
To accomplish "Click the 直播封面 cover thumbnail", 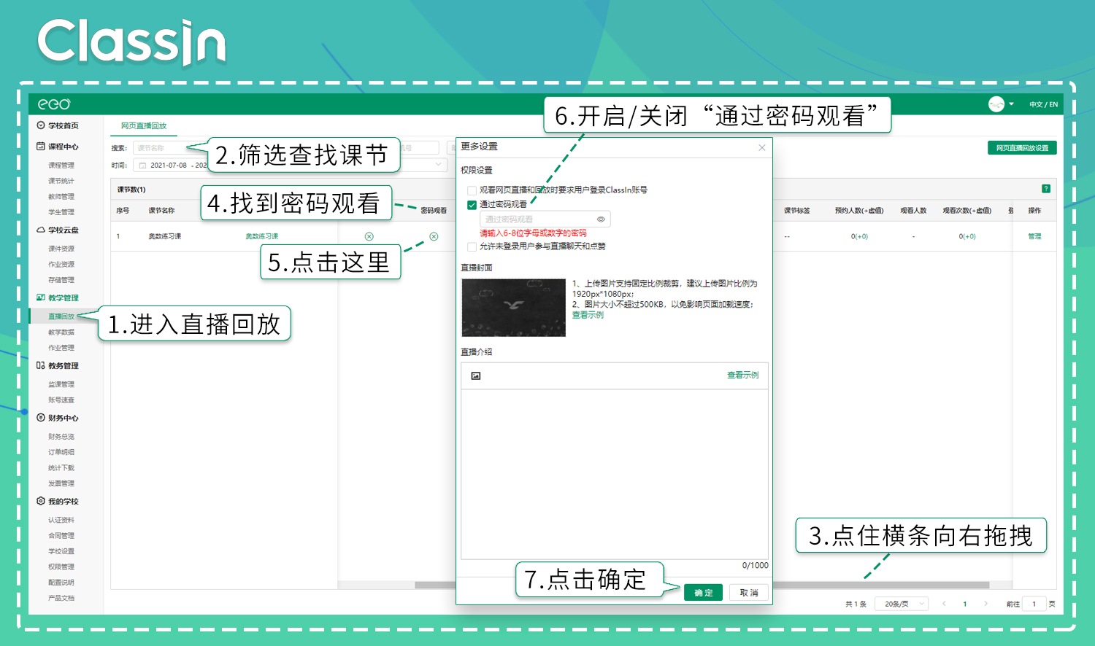I will pyautogui.click(x=513, y=307).
